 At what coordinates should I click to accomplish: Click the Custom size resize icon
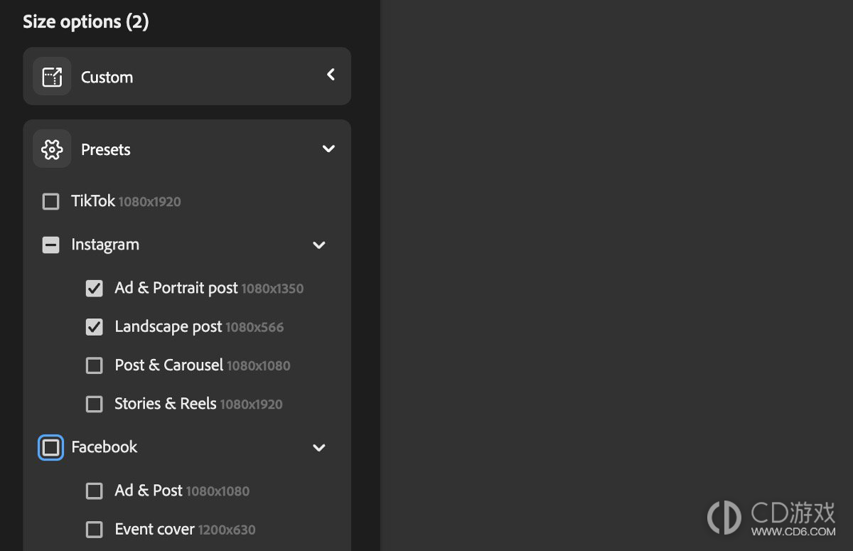click(52, 77)
